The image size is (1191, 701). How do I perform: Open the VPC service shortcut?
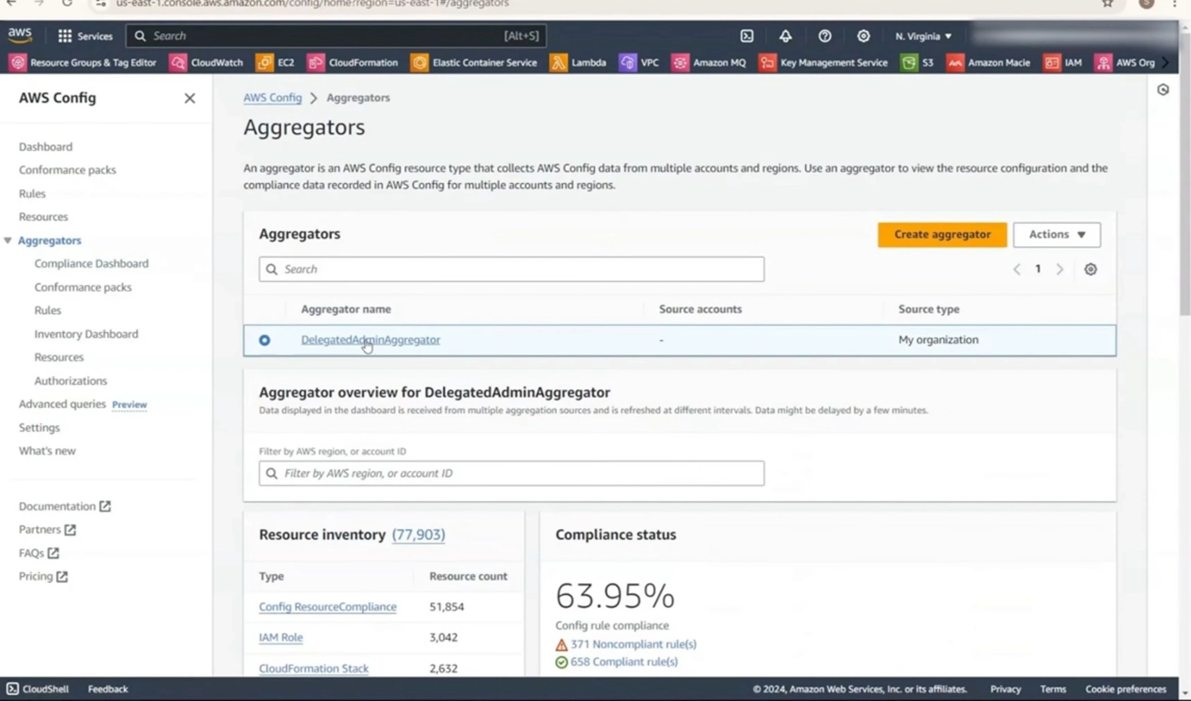(x=639, y=62)
